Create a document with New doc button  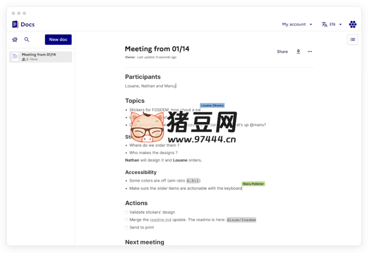pos(58,39)
